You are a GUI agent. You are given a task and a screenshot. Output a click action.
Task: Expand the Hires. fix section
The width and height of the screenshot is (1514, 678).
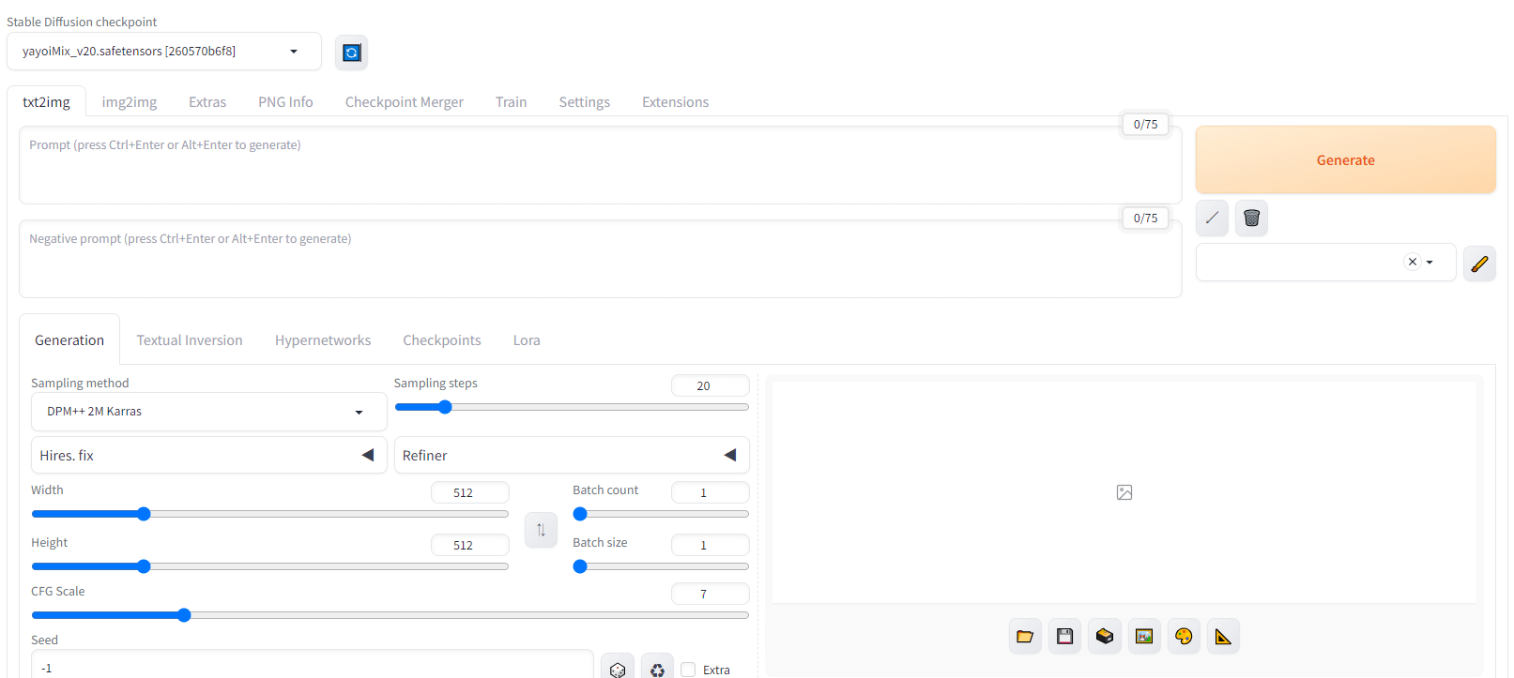coord(368,456)
